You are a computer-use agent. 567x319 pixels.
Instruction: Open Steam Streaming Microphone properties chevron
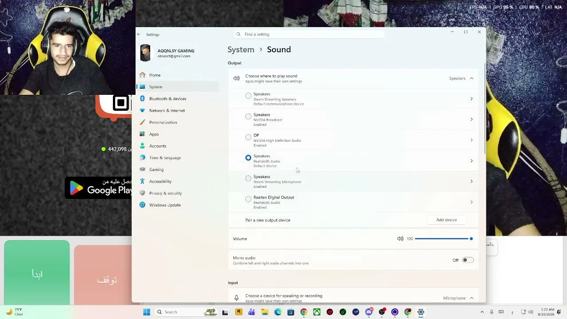point(471,181)
